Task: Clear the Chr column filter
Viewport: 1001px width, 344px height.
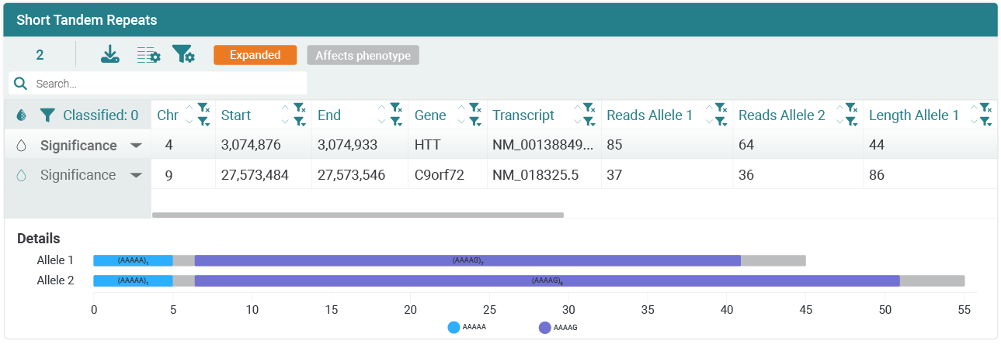Action: pyautogui.click(x=203, y=108)
